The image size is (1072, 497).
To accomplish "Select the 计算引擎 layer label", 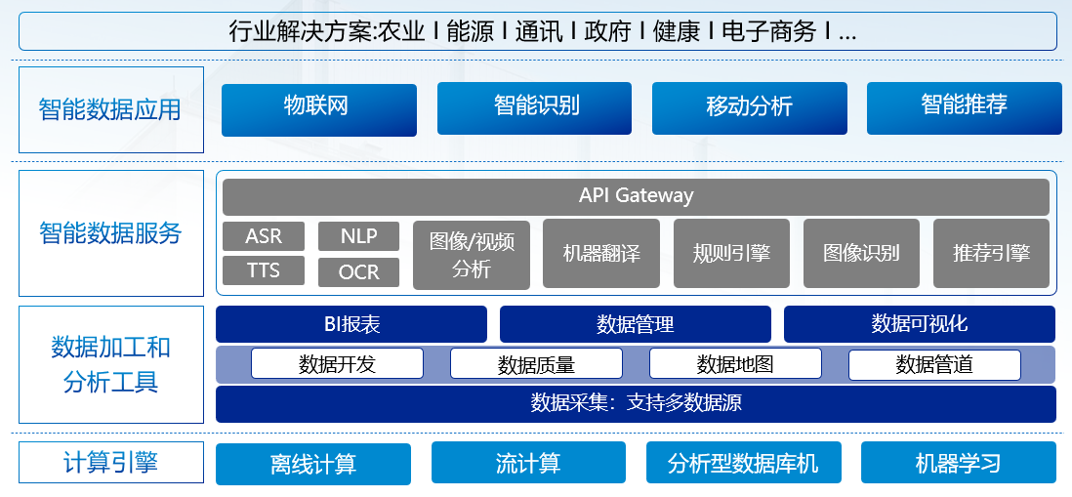I will (110, 463).
